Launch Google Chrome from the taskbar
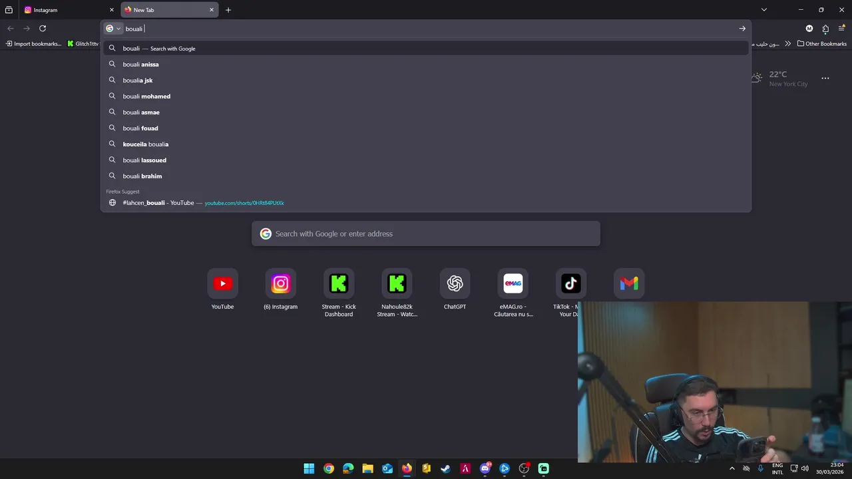This screenshot has width=852, height=479. coord(329,468)
